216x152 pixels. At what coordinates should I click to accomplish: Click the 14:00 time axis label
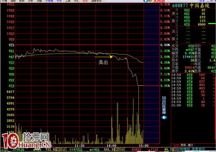click(x=111, y=146)
